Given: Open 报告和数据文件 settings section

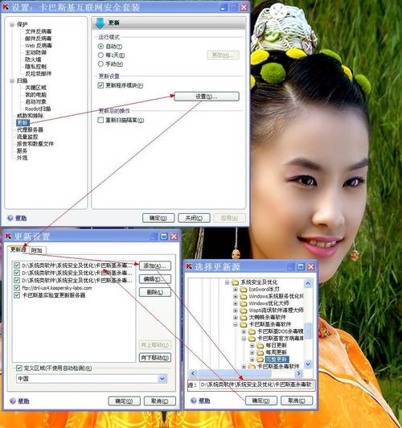Looking at the screenshot, I should click(x=35, y=144).
